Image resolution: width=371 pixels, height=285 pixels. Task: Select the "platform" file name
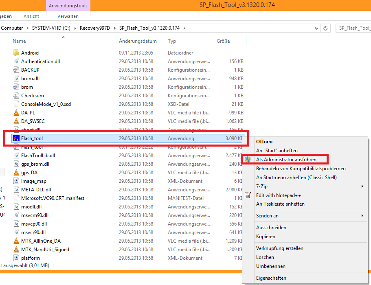coord(31,258)
